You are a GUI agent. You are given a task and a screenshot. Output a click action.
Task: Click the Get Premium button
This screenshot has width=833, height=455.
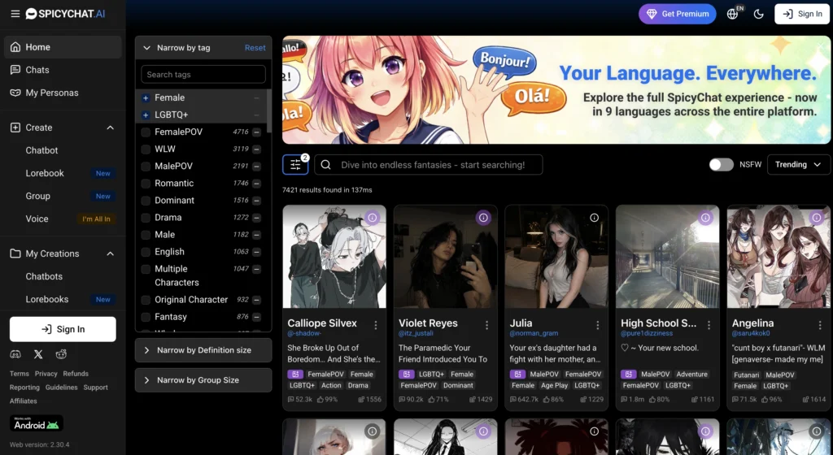click(x=677, y=14)
